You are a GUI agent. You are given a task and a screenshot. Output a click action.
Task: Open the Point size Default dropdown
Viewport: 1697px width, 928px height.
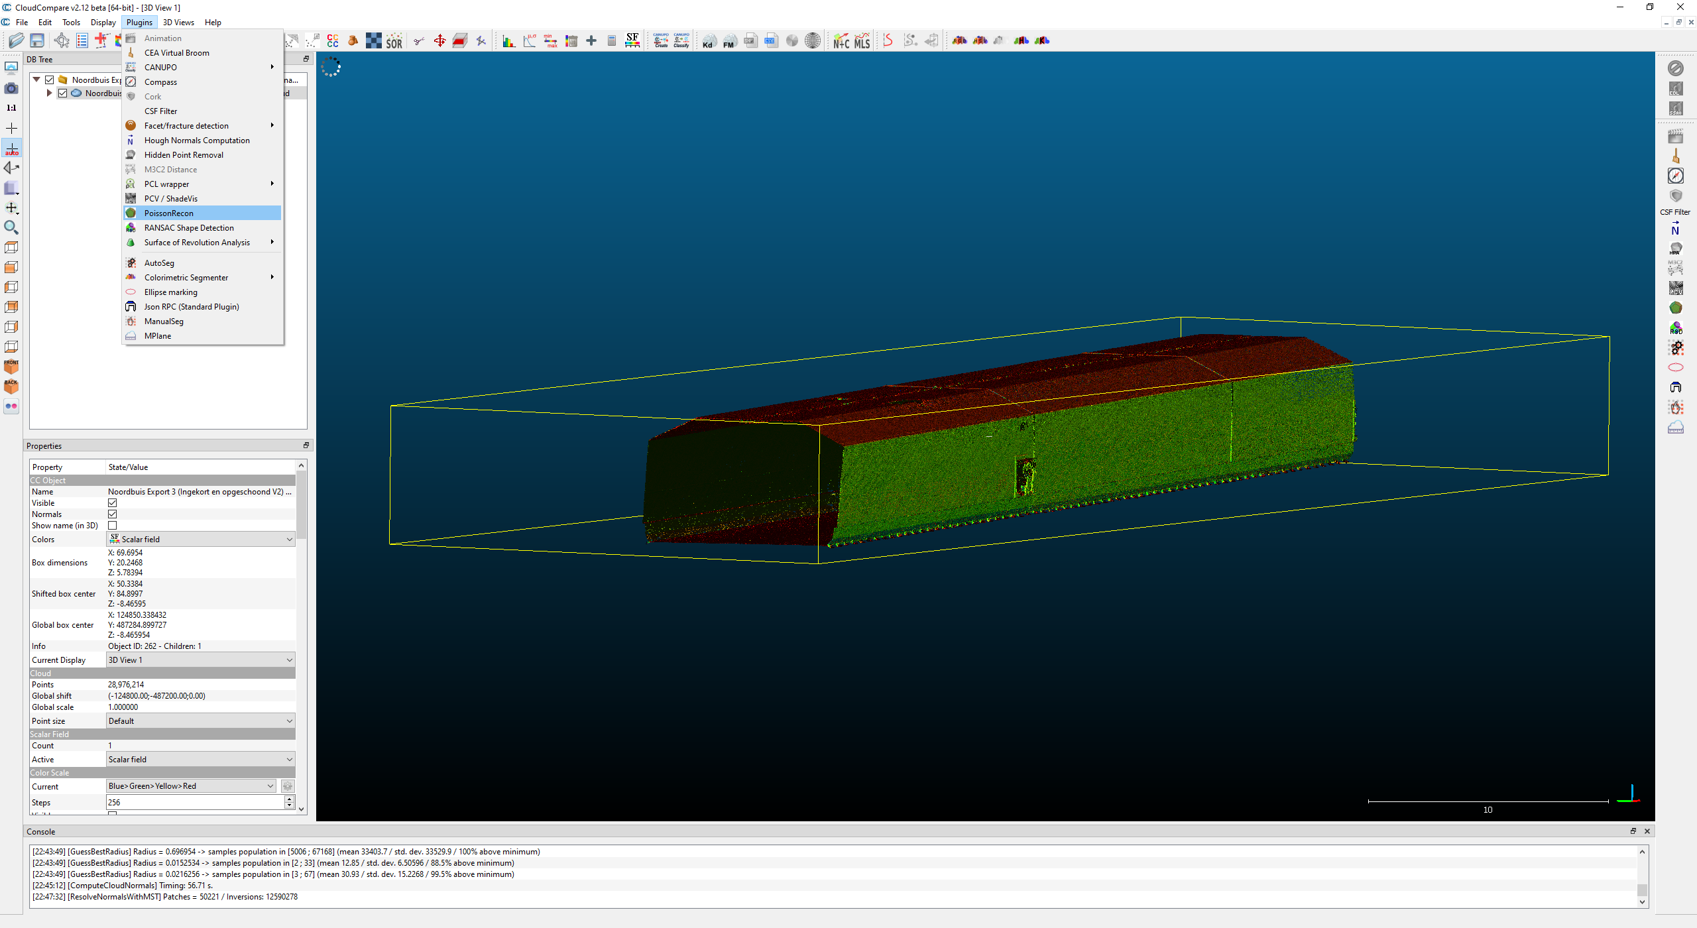point(201,721)
